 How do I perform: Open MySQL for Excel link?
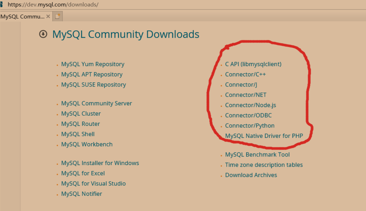coord(83,173)
